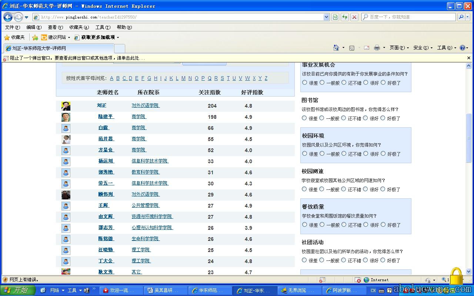This screenshot has height=296, width=474.
Task: Open the 文件(F) menu
Action: point(13,27)
